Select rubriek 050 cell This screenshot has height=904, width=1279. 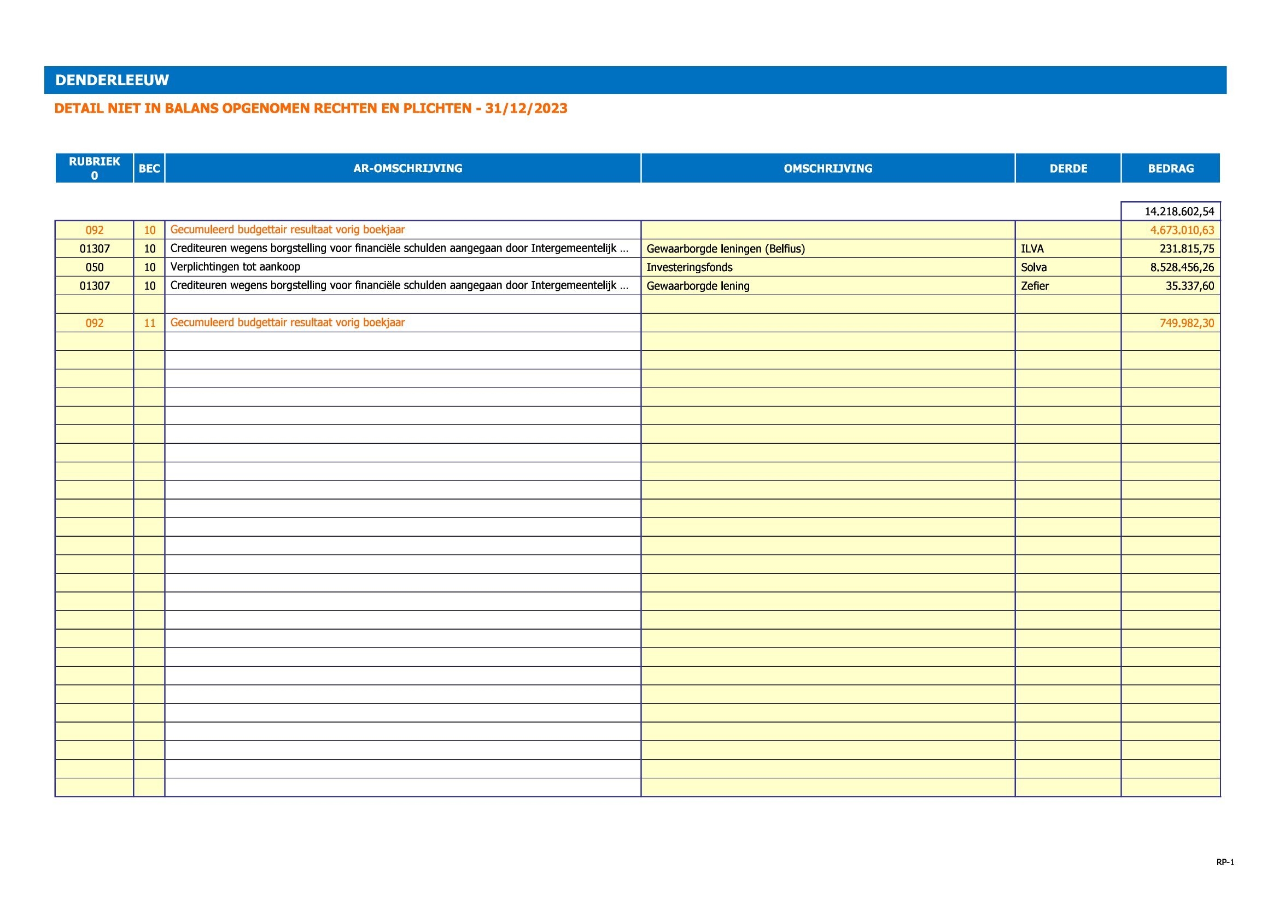94,267
